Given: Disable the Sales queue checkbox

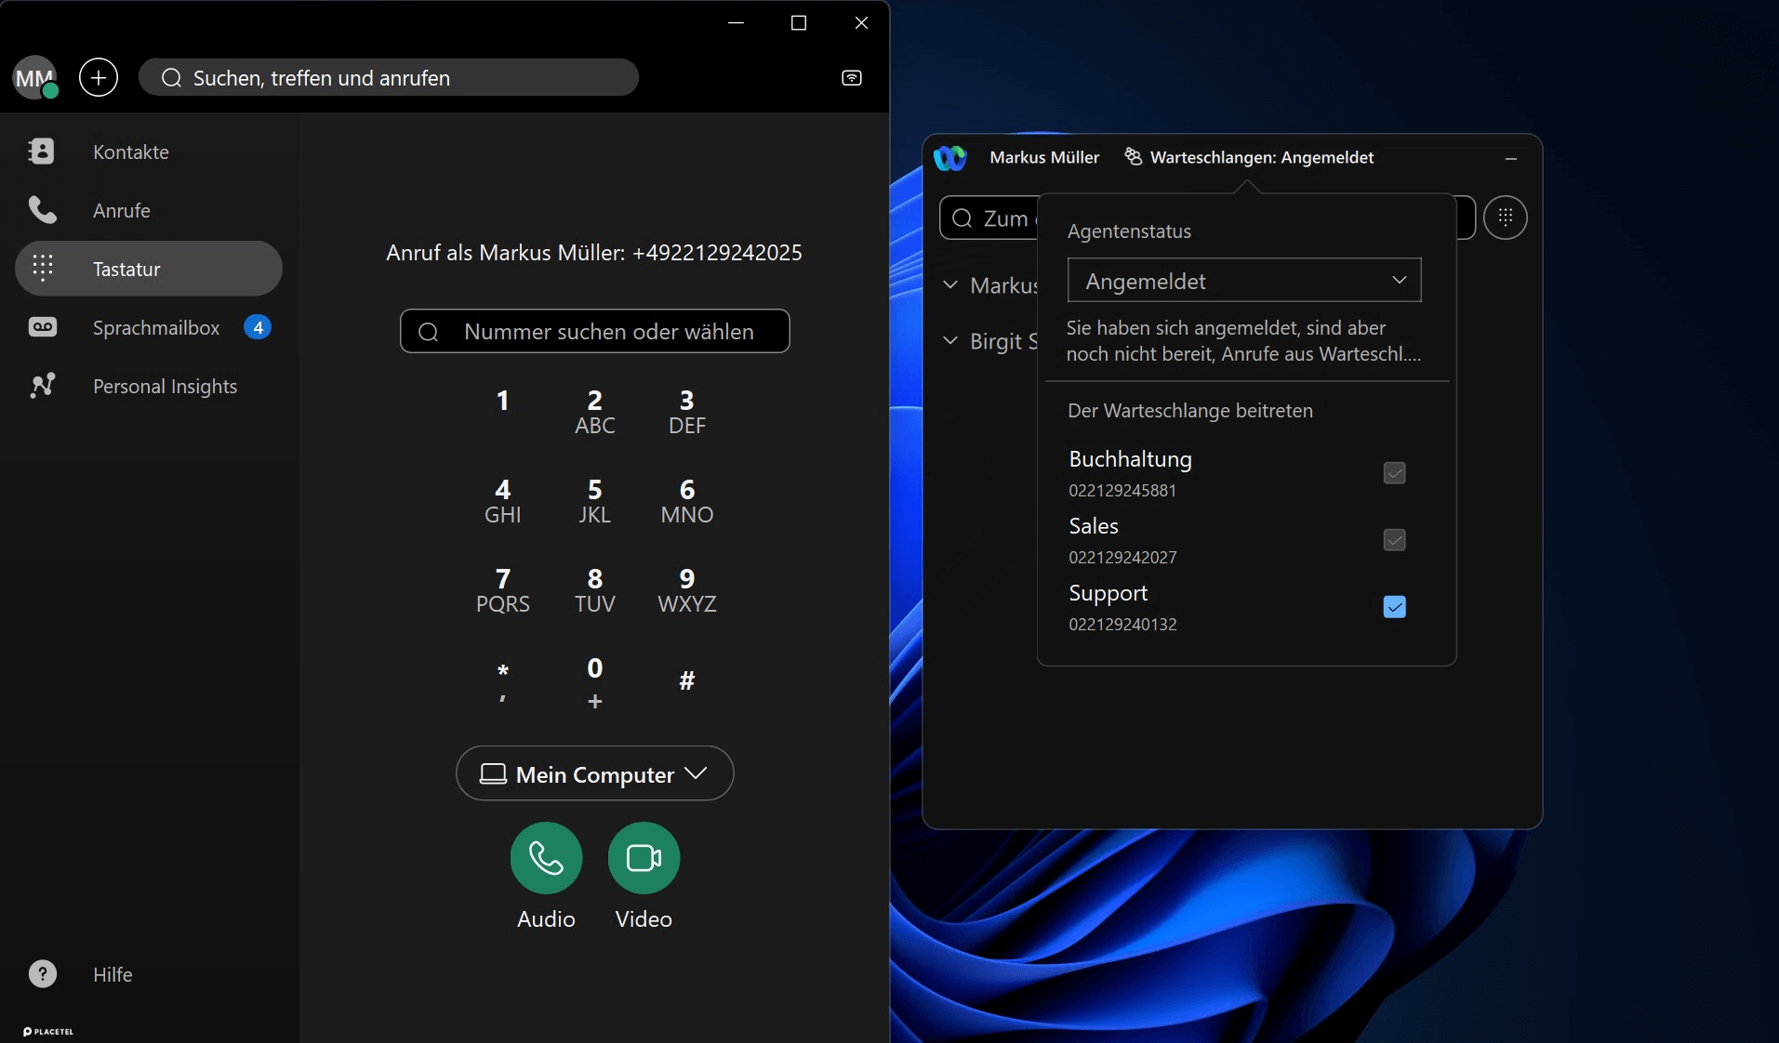Looking at the screenshot, I should click(1394, 540).
